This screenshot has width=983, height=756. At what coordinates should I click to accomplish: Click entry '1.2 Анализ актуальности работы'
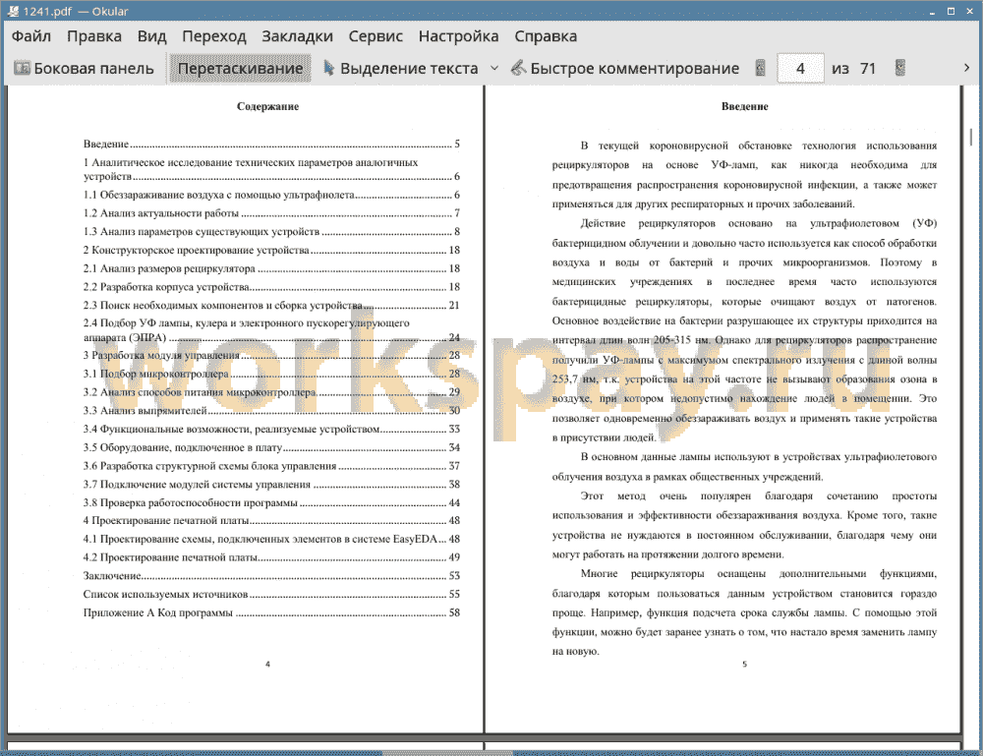[x=271, y=213]
